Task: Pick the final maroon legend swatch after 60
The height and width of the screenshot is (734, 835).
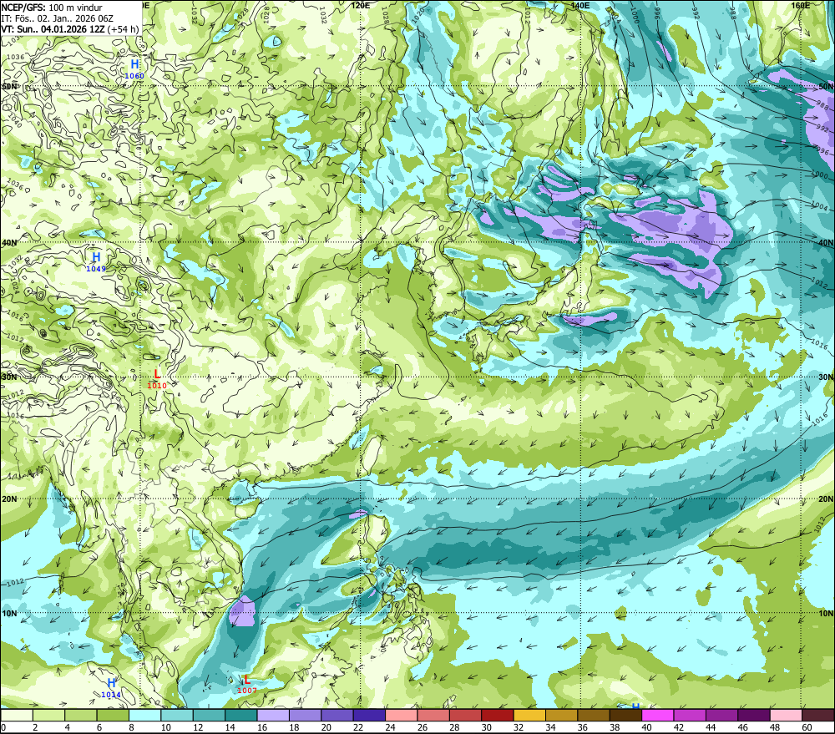Action: pyautogui.click(x=818, y=715)
